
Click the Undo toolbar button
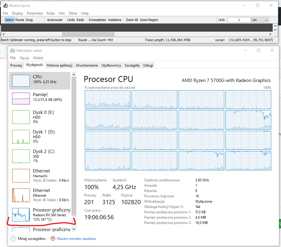point(71,20)
